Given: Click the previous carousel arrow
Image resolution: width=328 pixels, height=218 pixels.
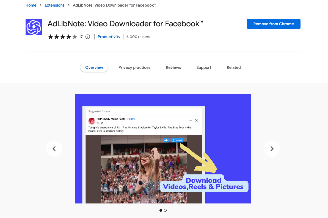Looking at the screenshot, I should [54, 148].
